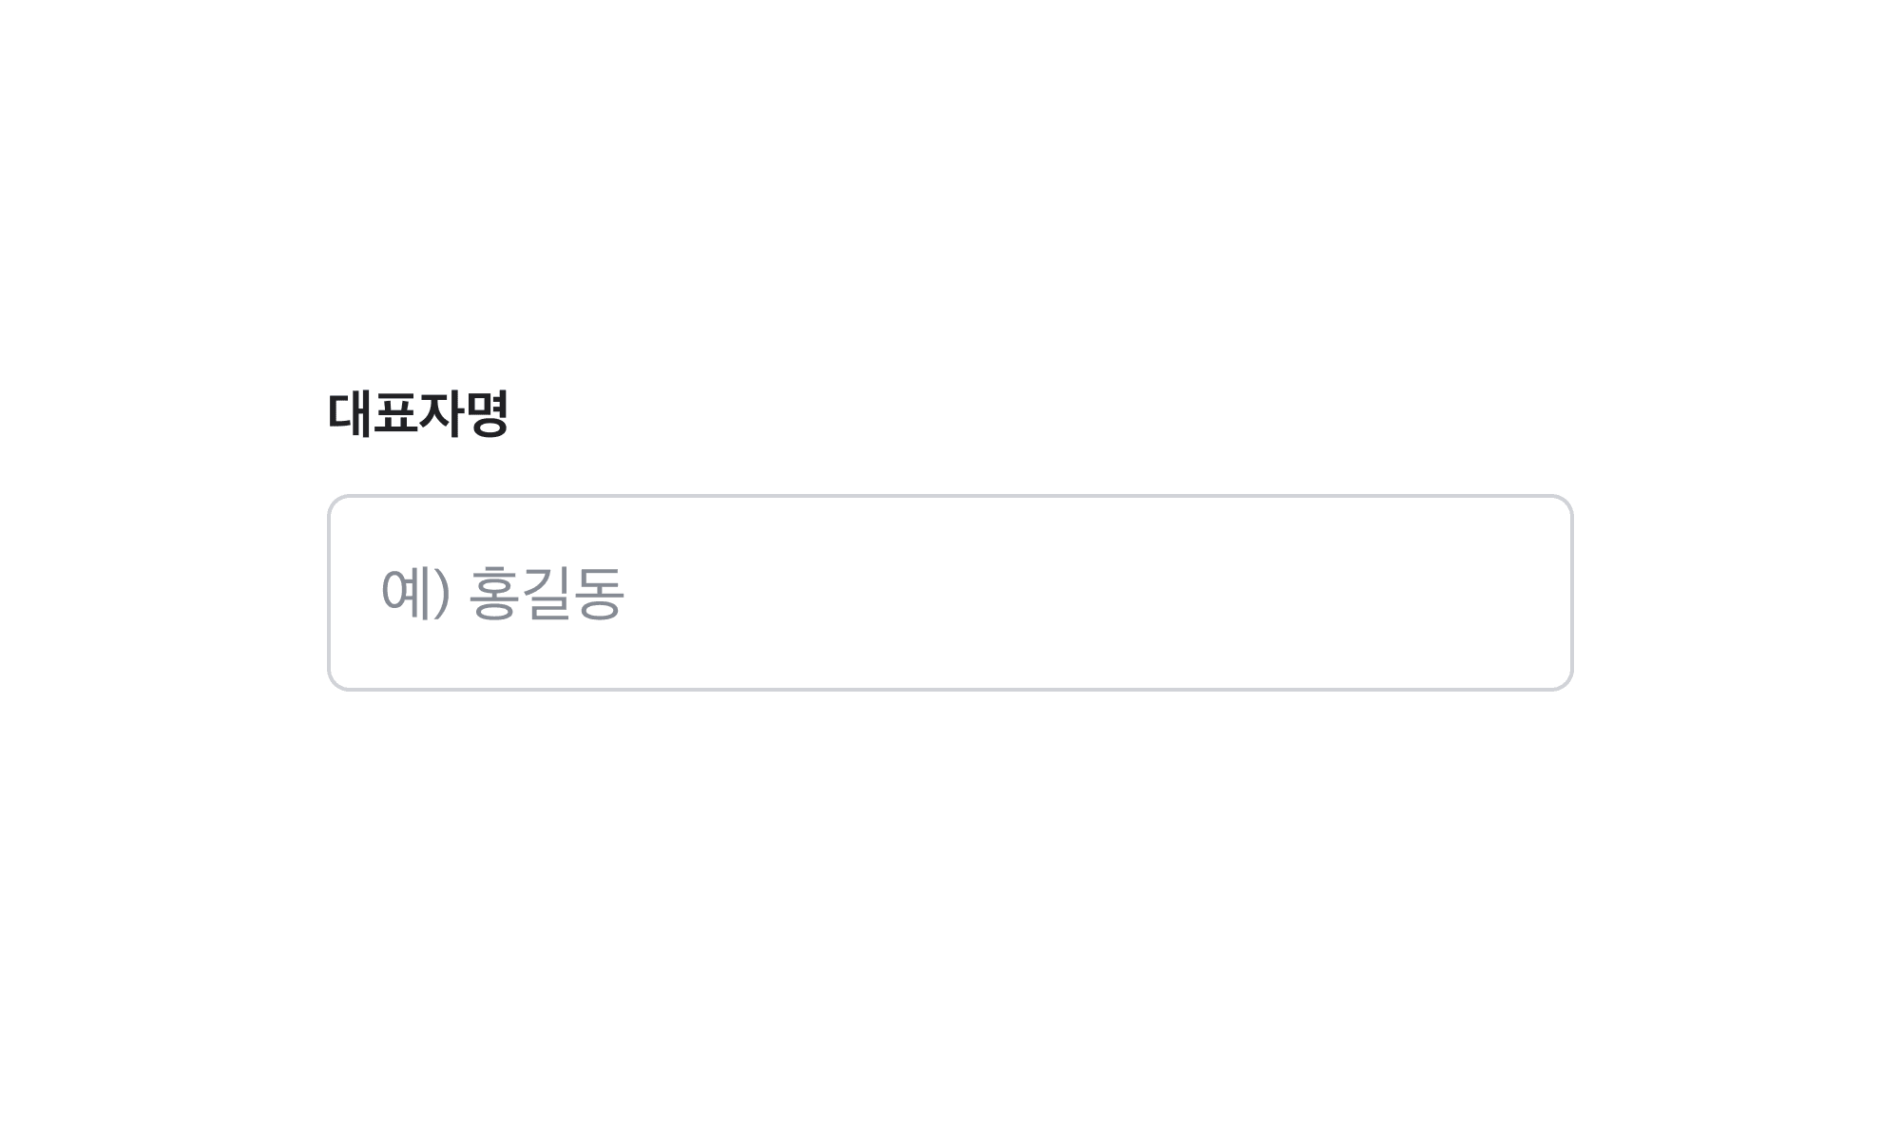Tap the label reading 대표자명
The image size is (1901, 1140).
[418, 414]
